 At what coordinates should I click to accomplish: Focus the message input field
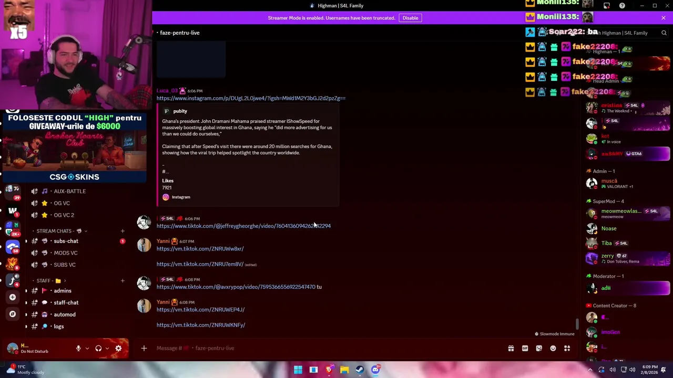[x=326, y=348]
